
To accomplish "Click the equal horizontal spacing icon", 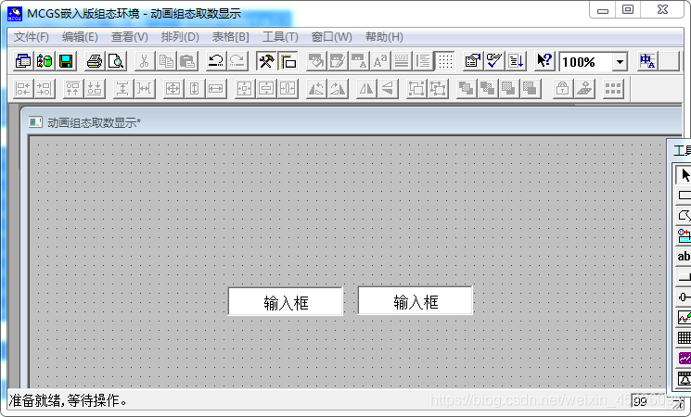I will pos(144,89).
